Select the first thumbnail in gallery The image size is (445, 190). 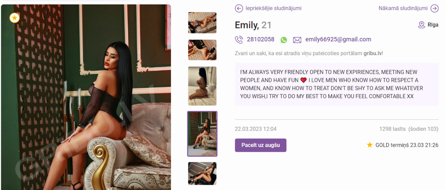click(x=202, y=23)
